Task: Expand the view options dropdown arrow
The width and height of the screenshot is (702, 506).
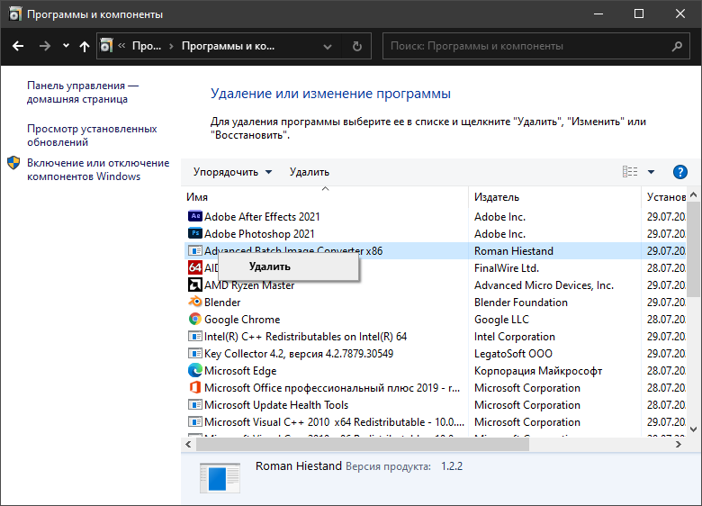Action: [x=651, y=172]
